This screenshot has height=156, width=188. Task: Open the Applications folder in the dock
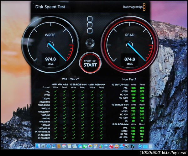click(140, 146)
